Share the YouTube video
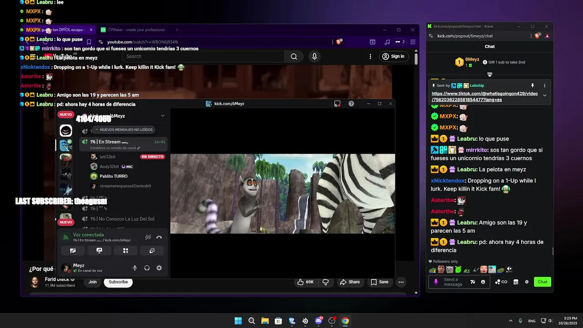The height and width of the screenshot is (328, 583). (349, 282)
